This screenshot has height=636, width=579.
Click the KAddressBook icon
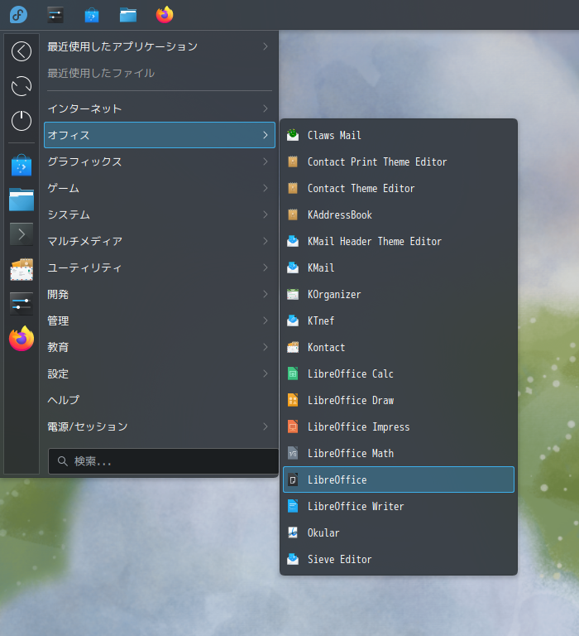click(x=293, y=214)
